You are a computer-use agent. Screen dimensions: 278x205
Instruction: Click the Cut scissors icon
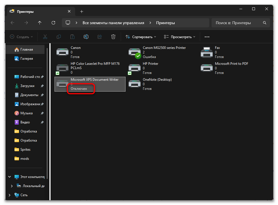tap(45, 37)
